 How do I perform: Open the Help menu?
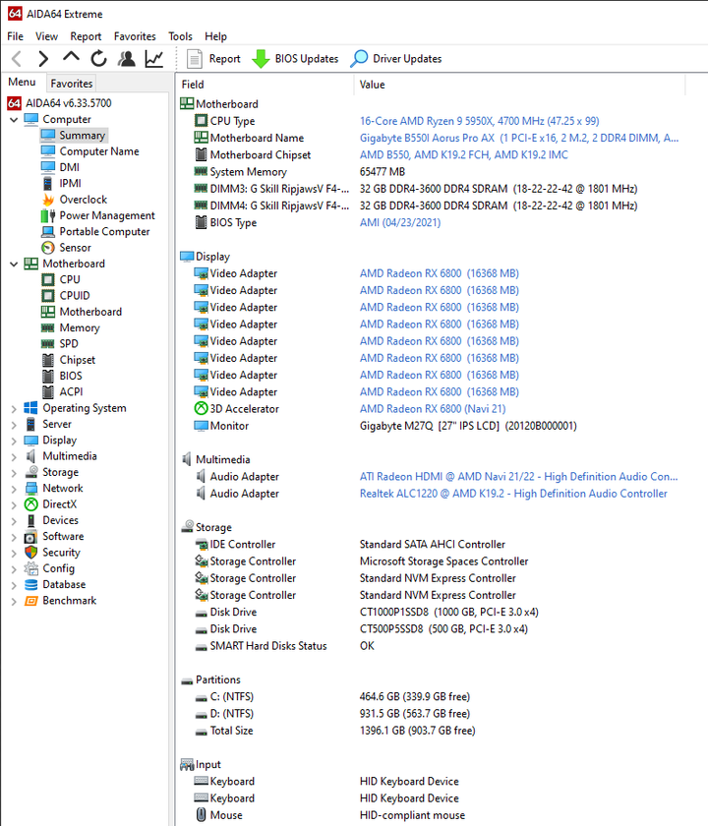coord(216,36)
